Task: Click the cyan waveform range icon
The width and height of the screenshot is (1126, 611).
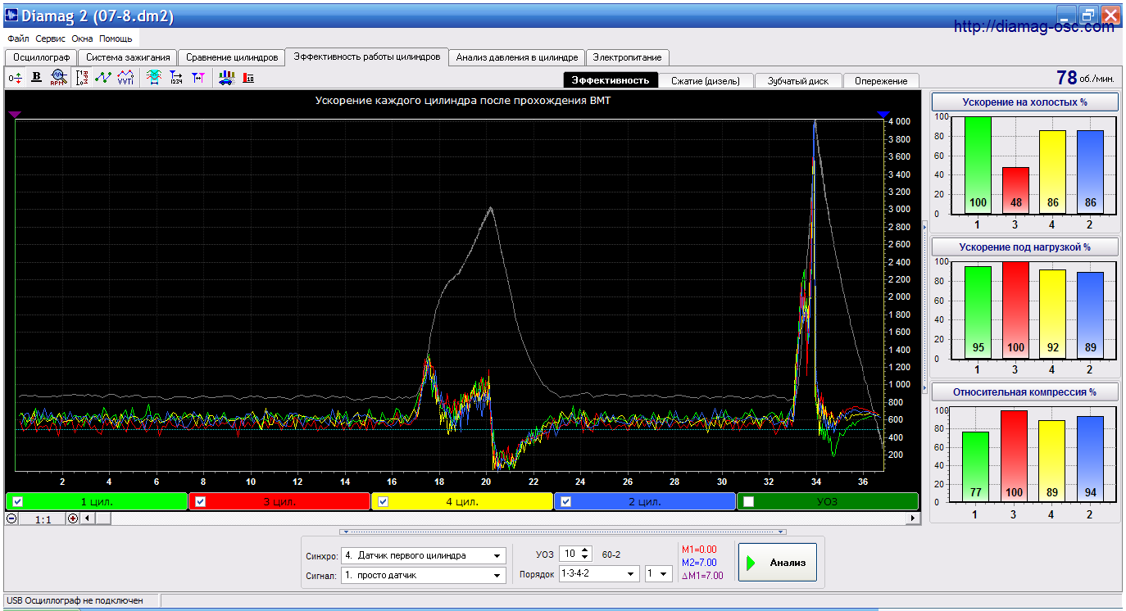Action: pos(153,77)
